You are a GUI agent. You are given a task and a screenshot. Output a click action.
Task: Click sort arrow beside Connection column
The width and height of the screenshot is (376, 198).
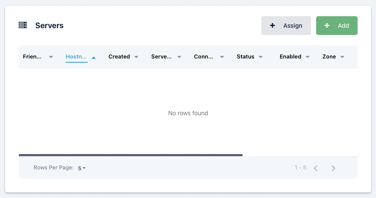(222, 57)
